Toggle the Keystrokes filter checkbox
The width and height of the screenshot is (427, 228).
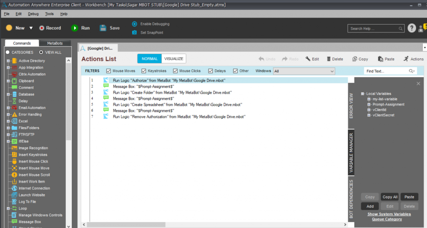pos(143,71)
